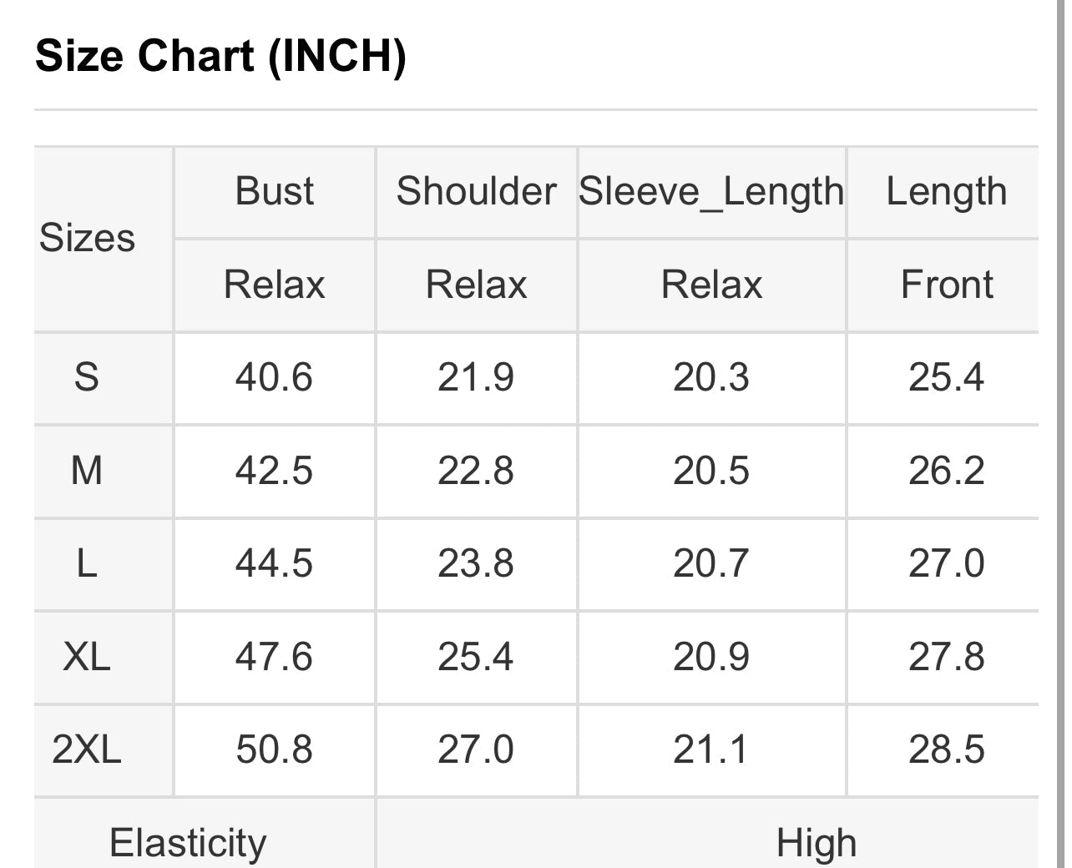This screenshot has height=868, width=1072.
Task: Click the Sleeve_Length column header
Action: [711, 191]
